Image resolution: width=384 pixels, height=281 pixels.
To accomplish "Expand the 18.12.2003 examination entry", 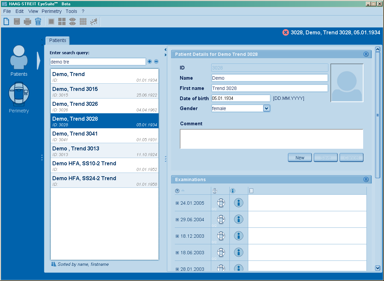I will 177,236.
